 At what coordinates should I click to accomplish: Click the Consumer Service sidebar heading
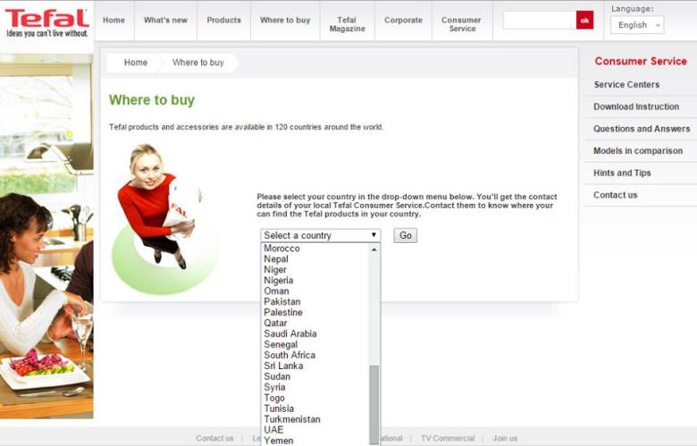(641, 62)
